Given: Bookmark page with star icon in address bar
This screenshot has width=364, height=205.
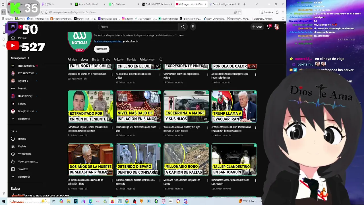Looking at the screenshot, I should [x=239, y=12].
